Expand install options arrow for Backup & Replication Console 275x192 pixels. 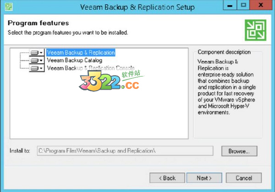[x=41, y=68]
